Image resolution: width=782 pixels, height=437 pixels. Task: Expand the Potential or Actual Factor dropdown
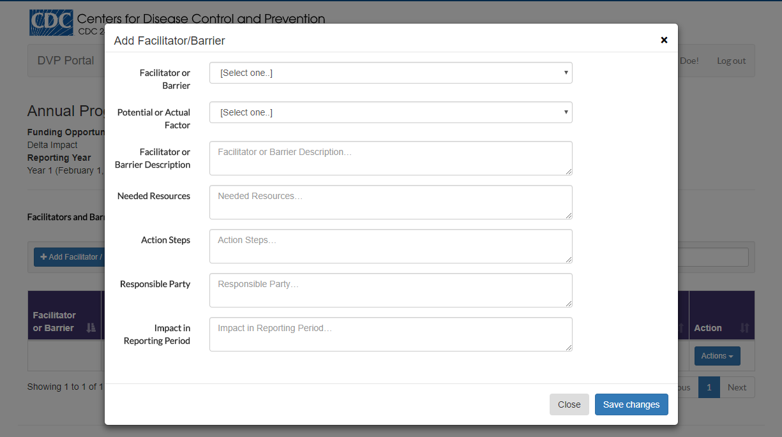(x=391, y=112)
